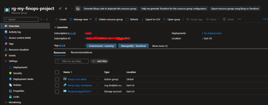The width and height of the screenshot is (268, 105).
Task: Click the 'Filter for any field' input
Action: (x=72, y=61)
